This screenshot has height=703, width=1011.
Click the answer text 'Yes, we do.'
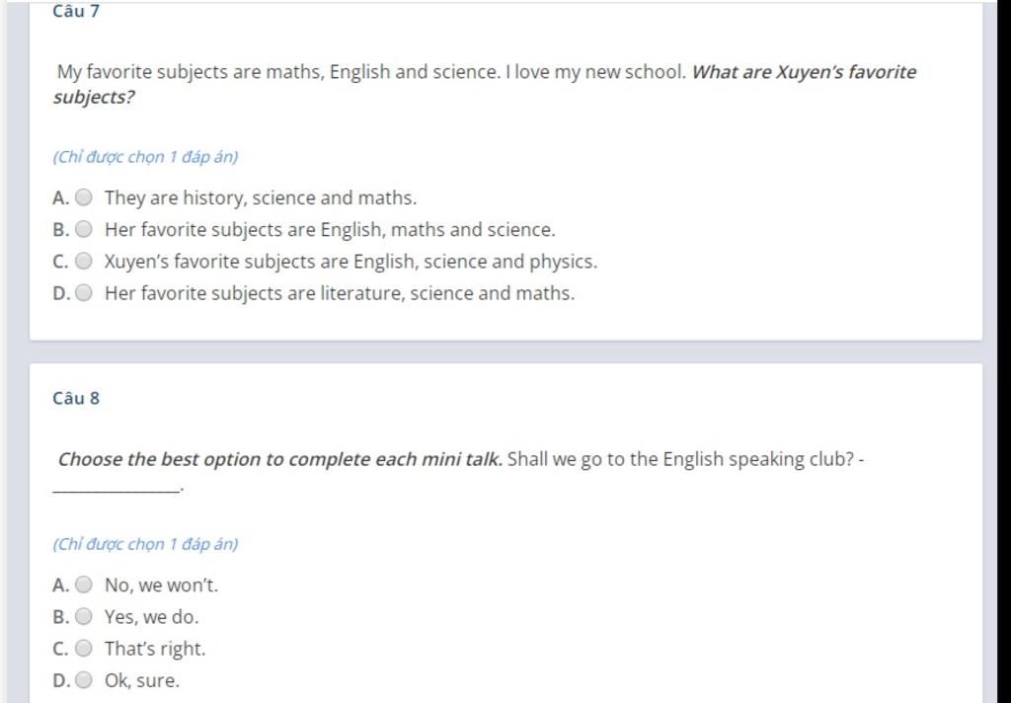point(151,617)
